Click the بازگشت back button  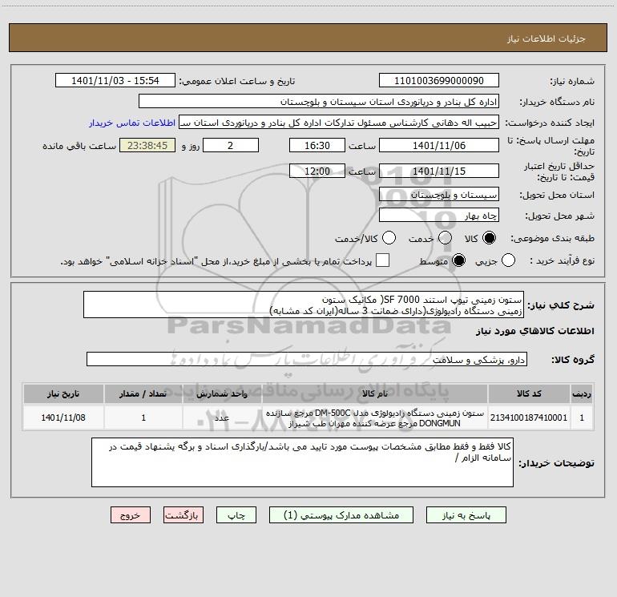click(183, 515)
